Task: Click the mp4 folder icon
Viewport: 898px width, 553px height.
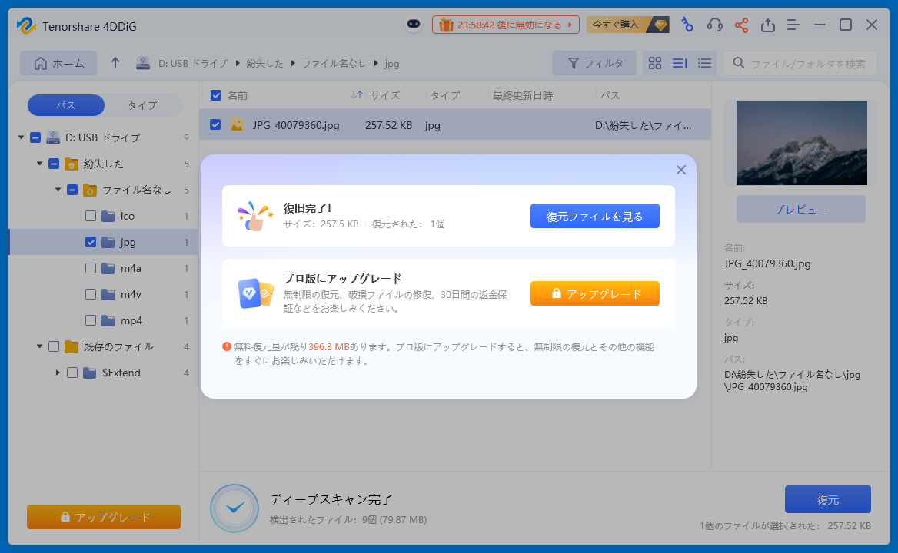Action: point(108,321)
